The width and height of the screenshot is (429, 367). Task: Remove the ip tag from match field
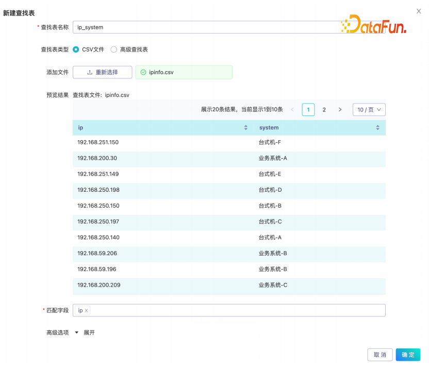coord(87,310)
